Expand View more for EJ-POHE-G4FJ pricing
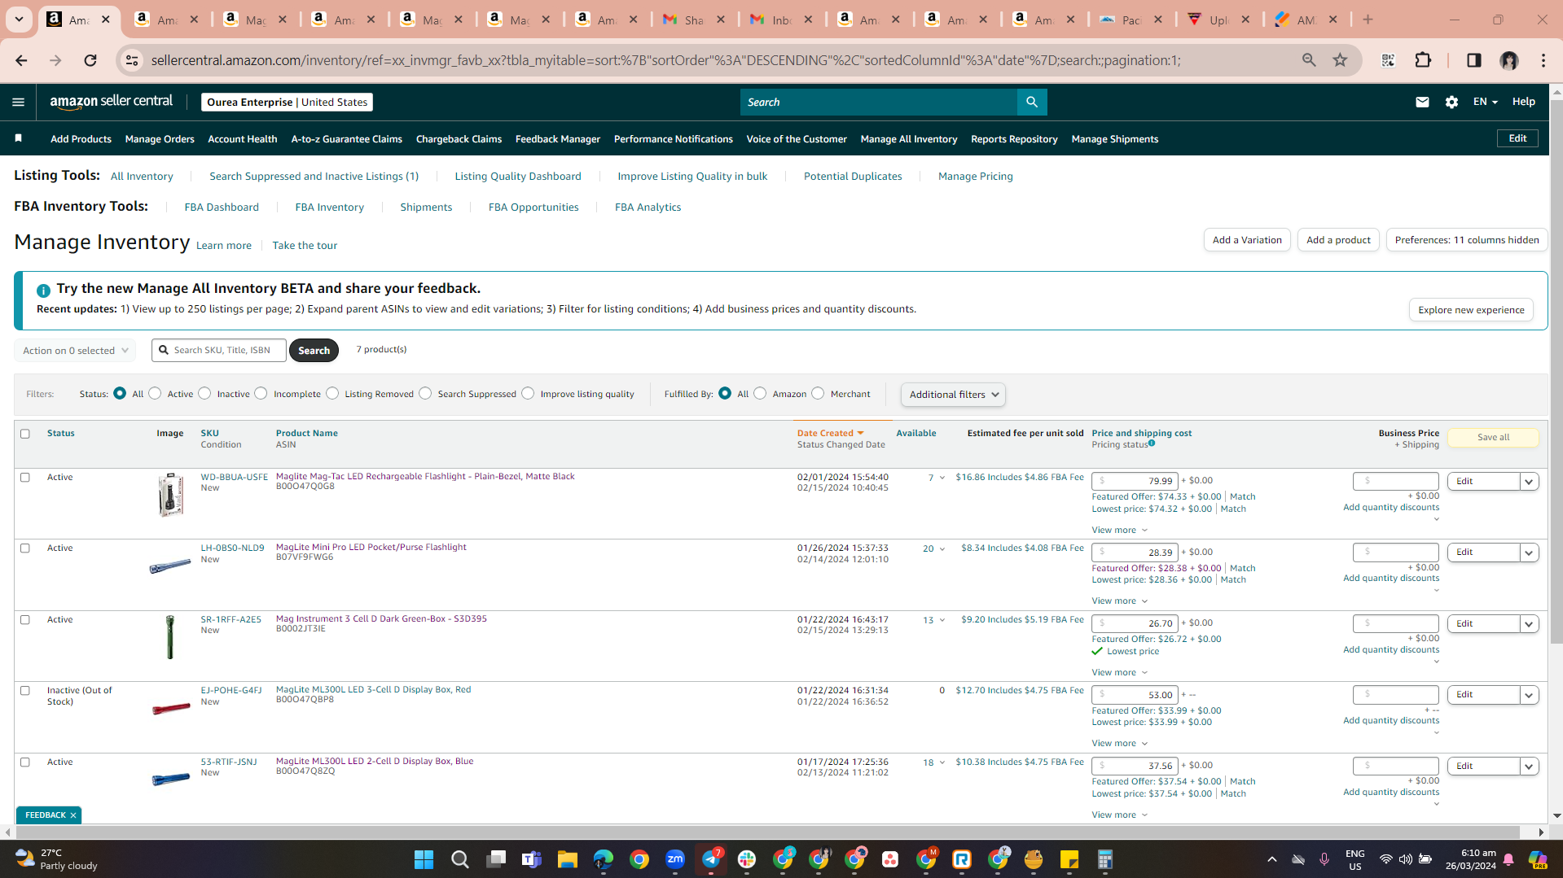This screenshot has width=1563, height=878. [x=1120, y=743]
